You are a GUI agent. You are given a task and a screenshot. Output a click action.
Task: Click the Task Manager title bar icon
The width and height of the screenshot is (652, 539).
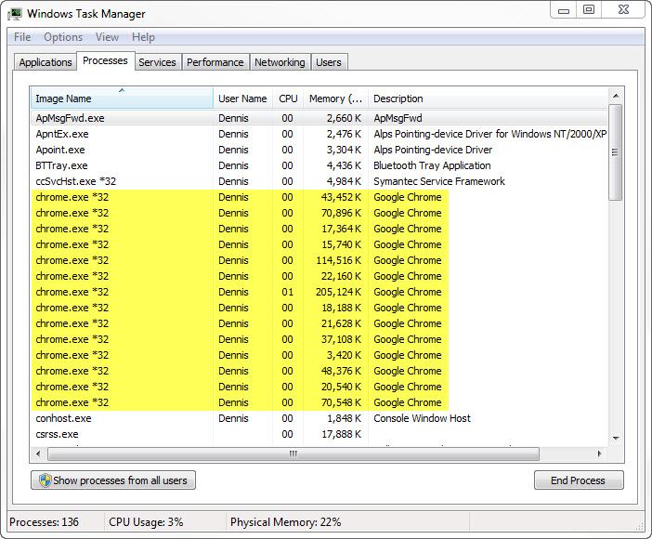tap(15, 14)
